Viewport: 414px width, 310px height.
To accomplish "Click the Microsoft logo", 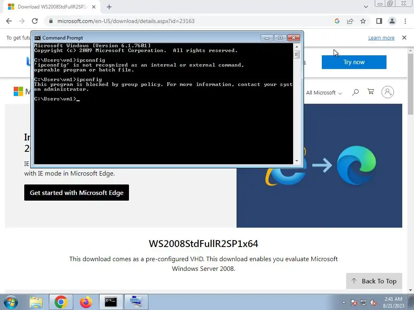I will [19, 92].
